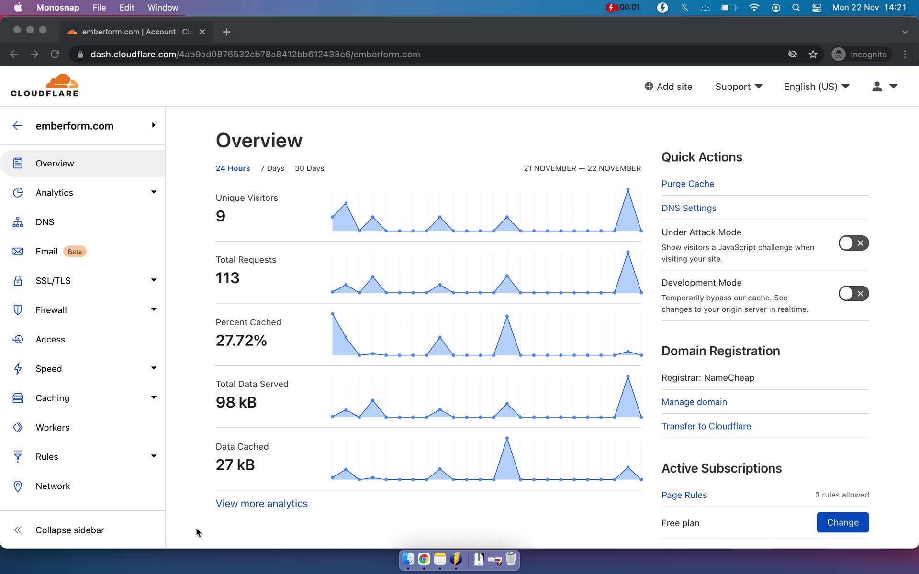Open the Page Rules link
The height and width of the screenshot is (574, 919).
tap(684, 495)
